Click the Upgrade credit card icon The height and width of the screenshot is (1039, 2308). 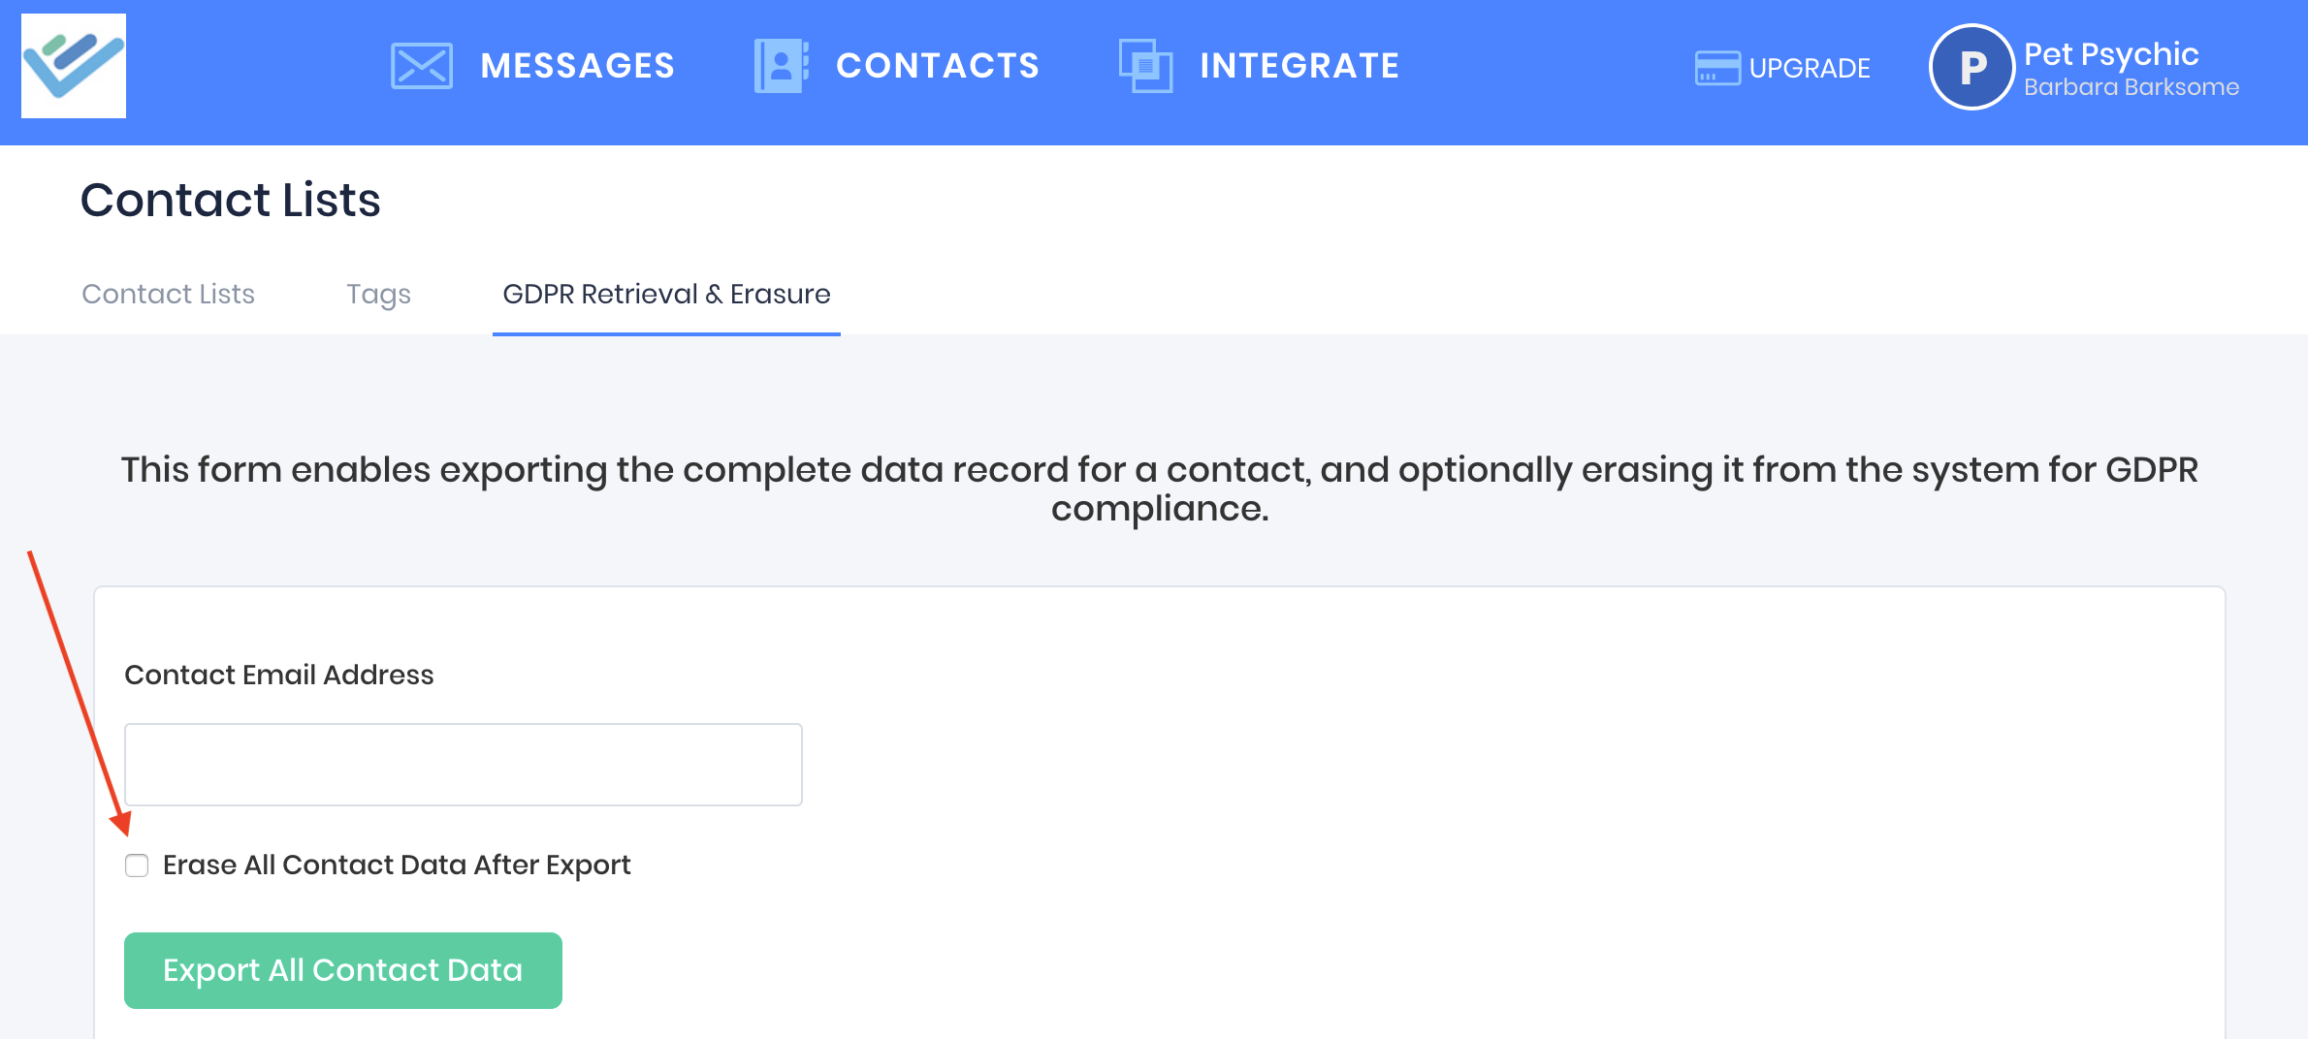(1716, 68)
